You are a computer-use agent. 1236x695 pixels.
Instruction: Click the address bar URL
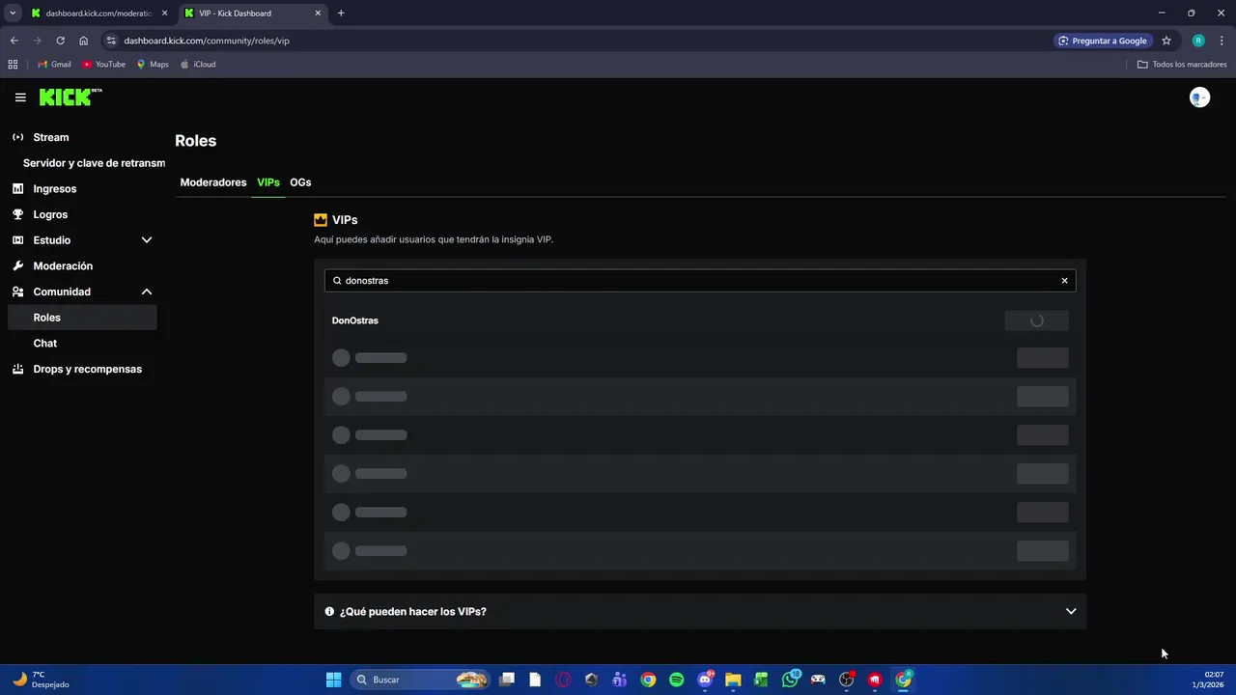pyautogui.click(x=207, y=41)
